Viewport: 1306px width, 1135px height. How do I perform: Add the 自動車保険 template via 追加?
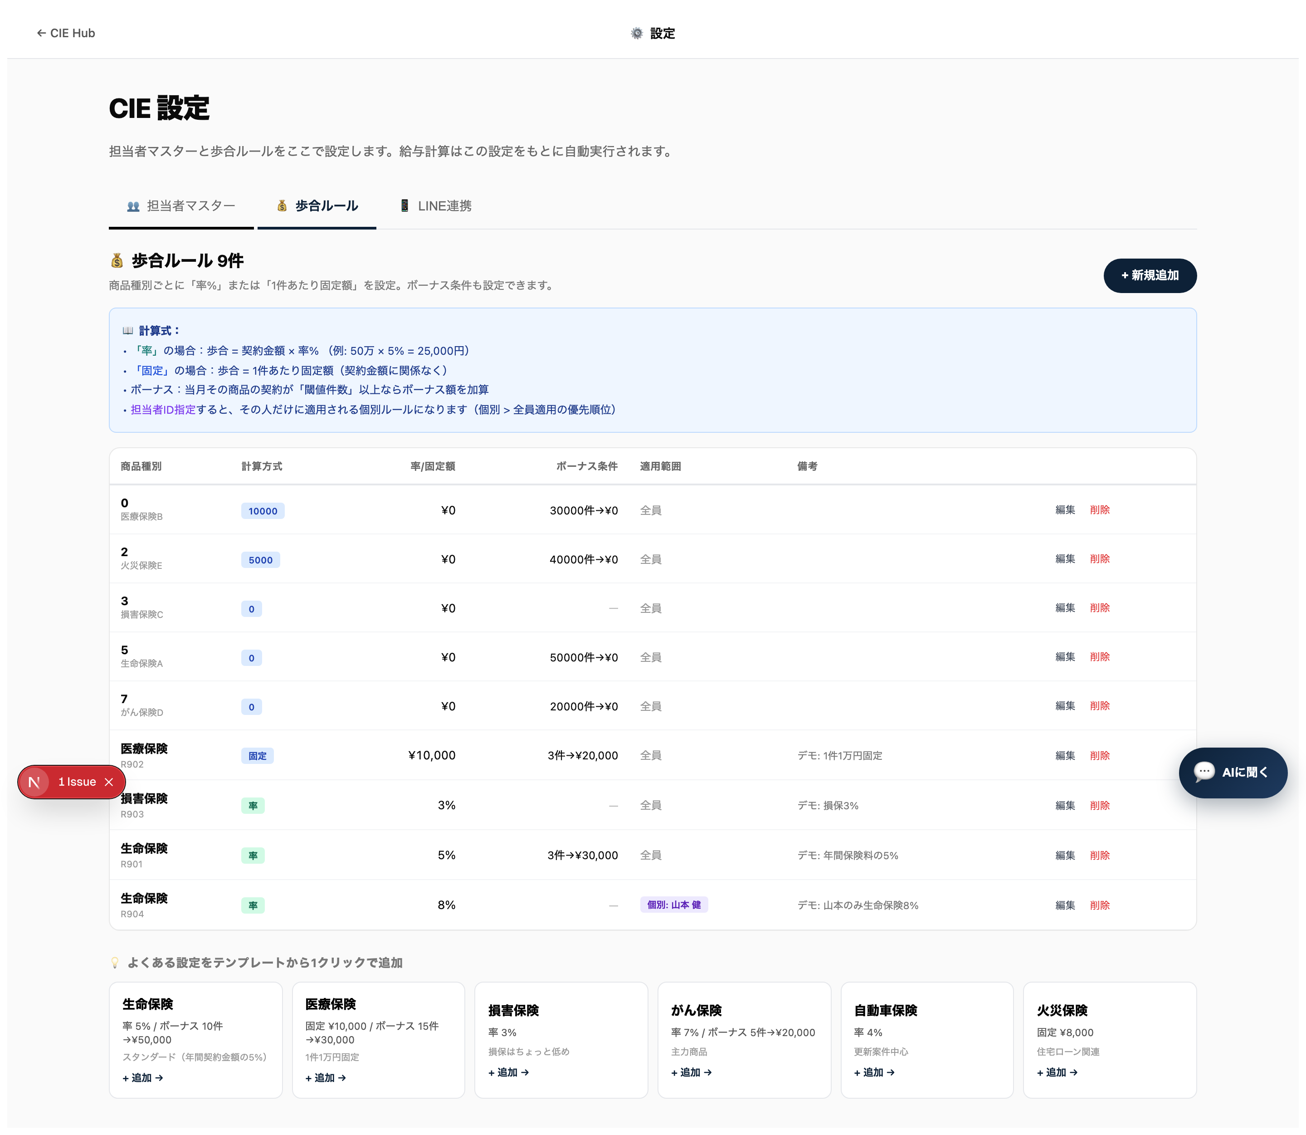[x=874, y=1072]
